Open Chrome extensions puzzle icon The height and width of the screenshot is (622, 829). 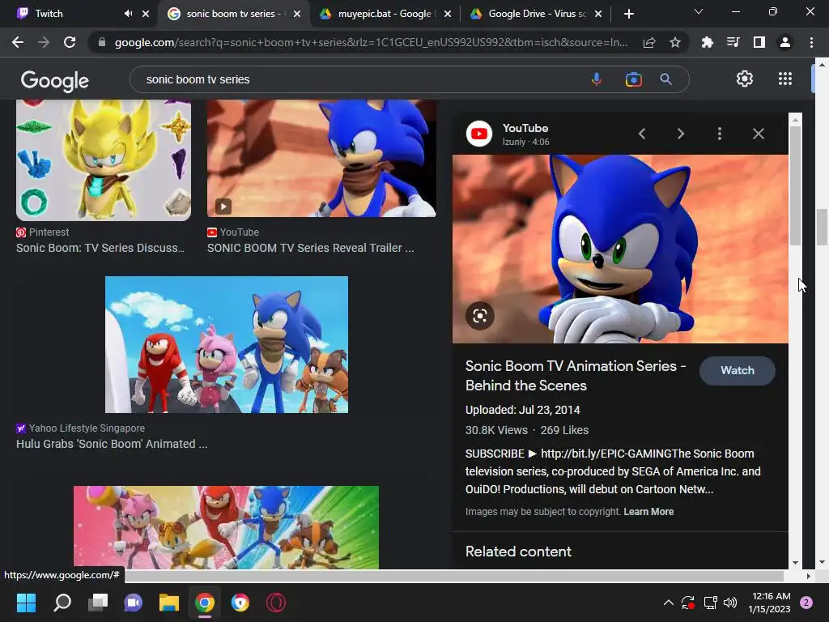[x=707, y=42]
